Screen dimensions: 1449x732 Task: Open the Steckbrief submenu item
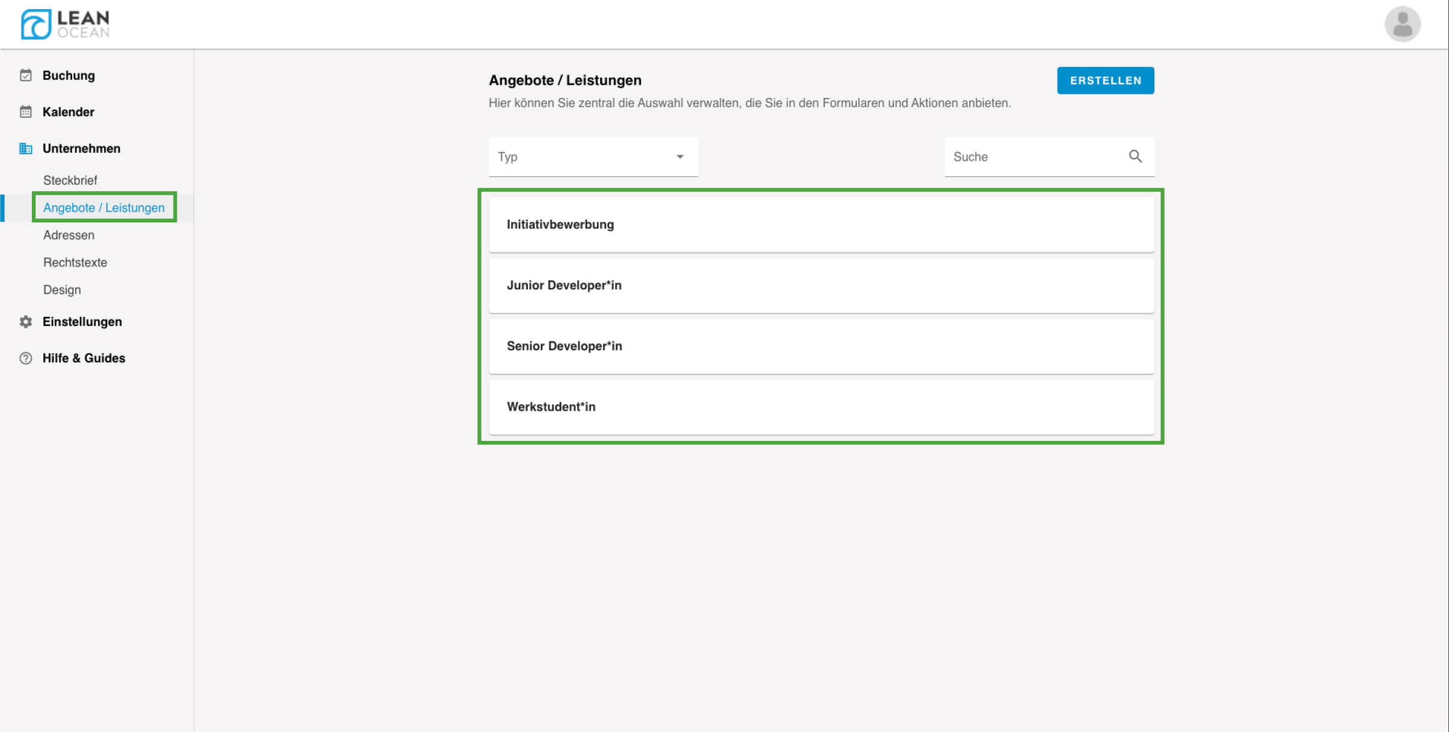click(x=70, y=180)
